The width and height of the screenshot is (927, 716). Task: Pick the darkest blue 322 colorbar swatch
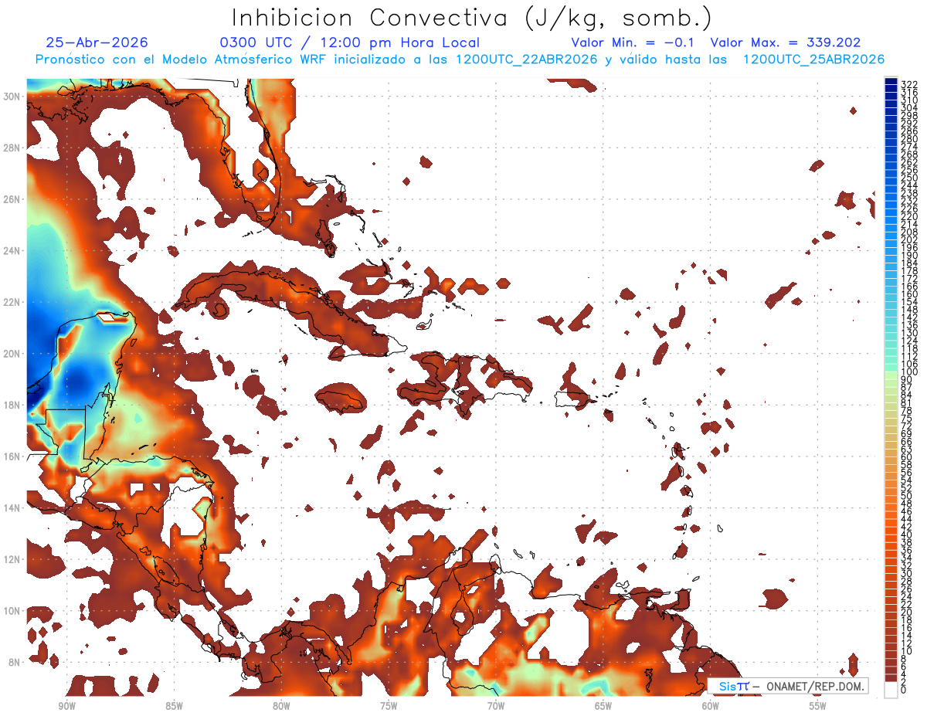point(891,82)
